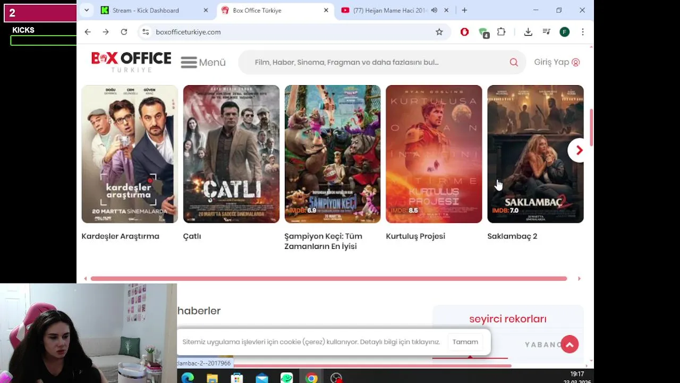Click the carousel scrollbar right arrow

click(x=579, y=279)
